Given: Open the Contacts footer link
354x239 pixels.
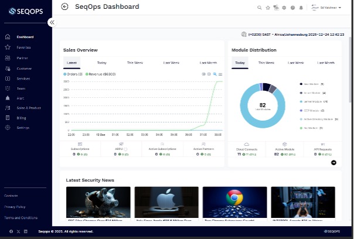Looking at the screenshot, I should [x=11, y=196].
